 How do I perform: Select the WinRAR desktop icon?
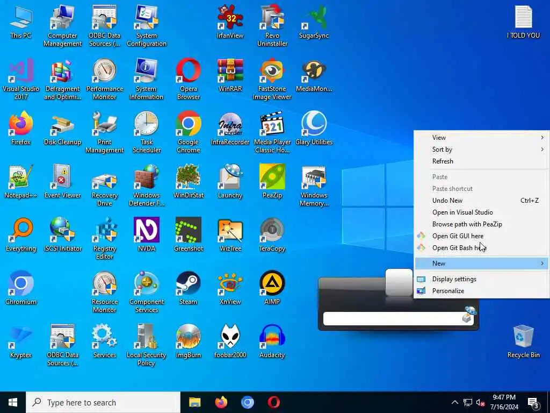point(230,74)
